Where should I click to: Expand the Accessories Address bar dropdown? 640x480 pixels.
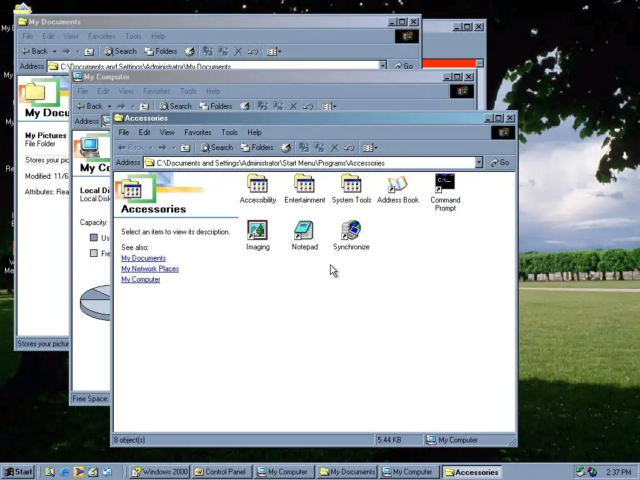(479, 162)
